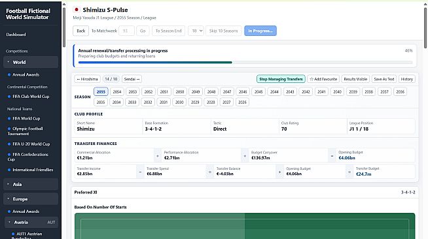Go back with the Back button
Image resolution: width=428 pixels, height=239 pixels.
[x=80, y=31]
